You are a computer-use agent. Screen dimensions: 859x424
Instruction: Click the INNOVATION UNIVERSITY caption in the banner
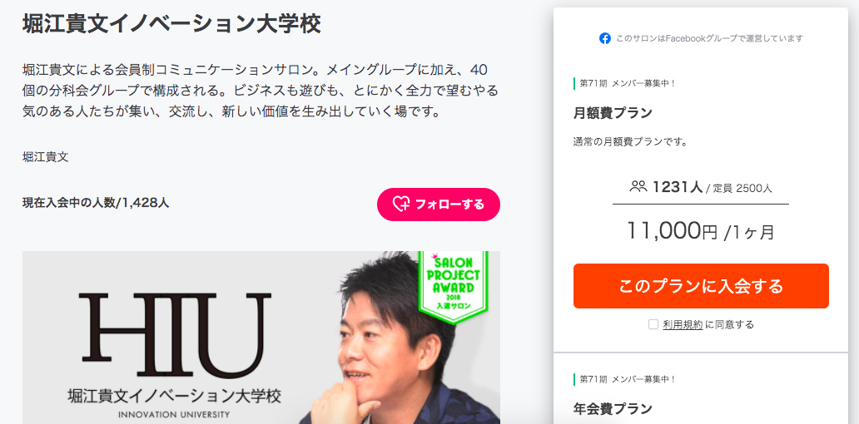pos(174,415)
